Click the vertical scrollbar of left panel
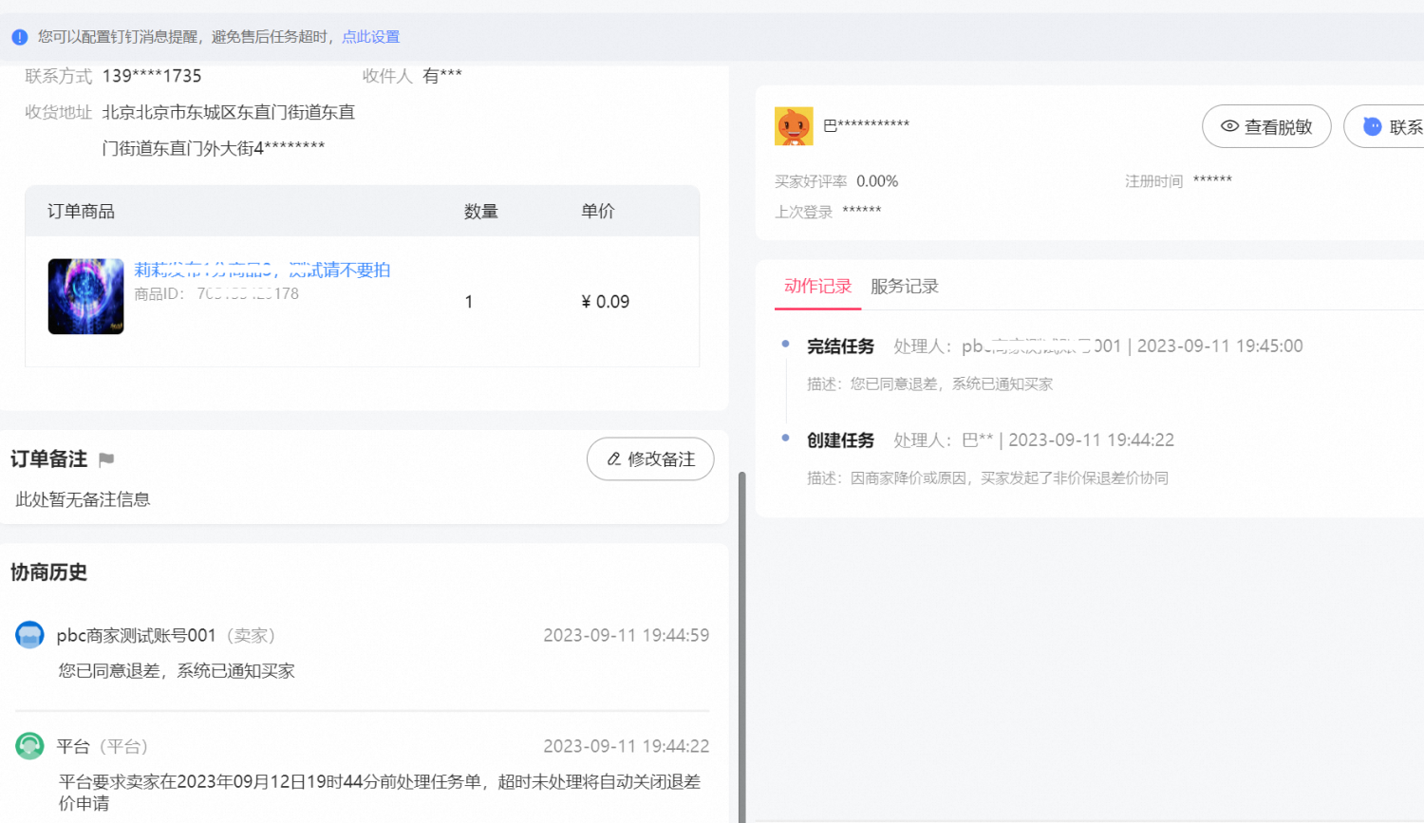The height and width of the screenshot is (823, 1424). pos(742,645)
